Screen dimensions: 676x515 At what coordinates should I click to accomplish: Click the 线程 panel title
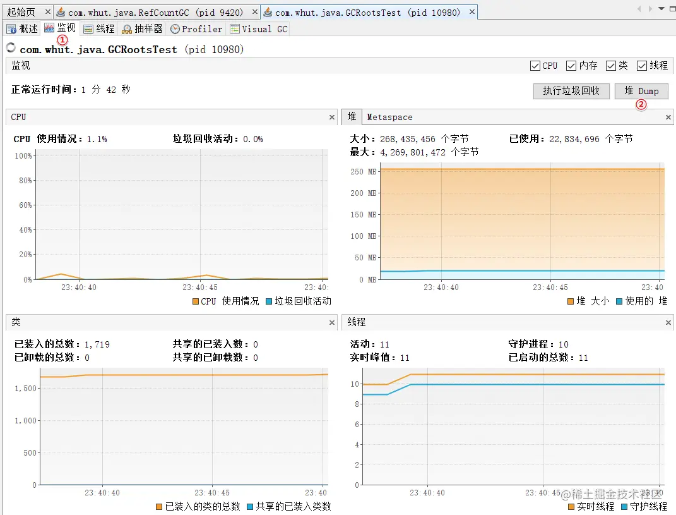[356, 322]
